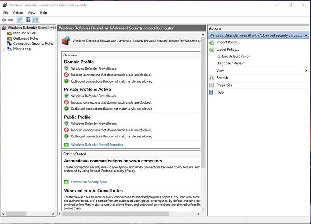
Task: Click Public Profile outbound allowed check icon
Action: (66, 136)
